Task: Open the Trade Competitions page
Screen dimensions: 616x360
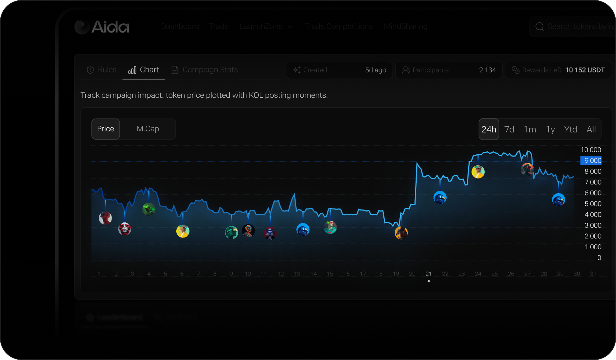Action: coord(339,27)
